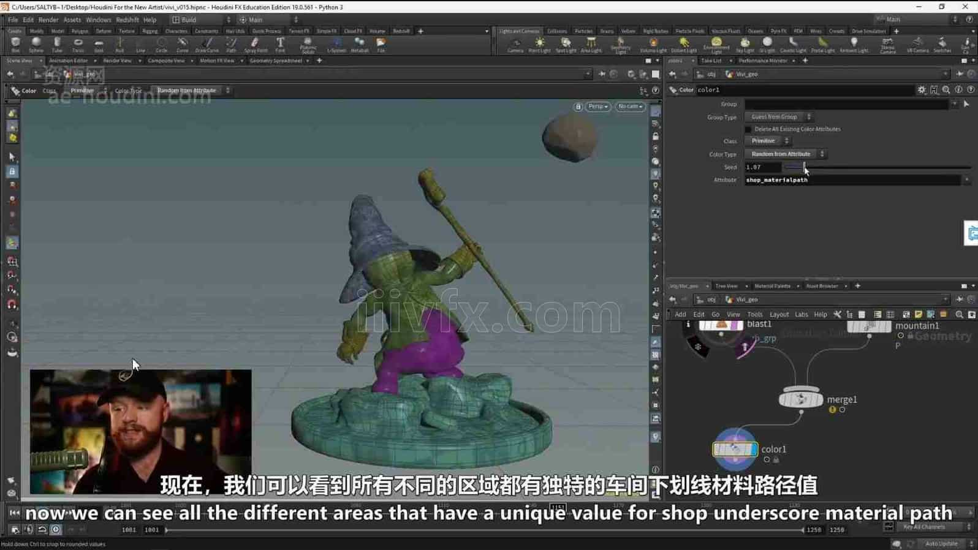978x550 pixels.
Task: Click the Seed value field
Action: (762, 167)
